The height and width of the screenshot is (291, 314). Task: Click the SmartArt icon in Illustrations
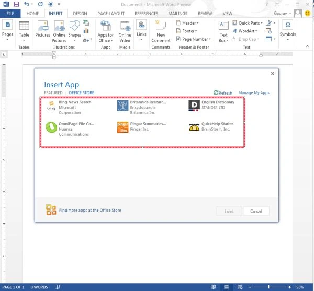click(x=86, y=23)
